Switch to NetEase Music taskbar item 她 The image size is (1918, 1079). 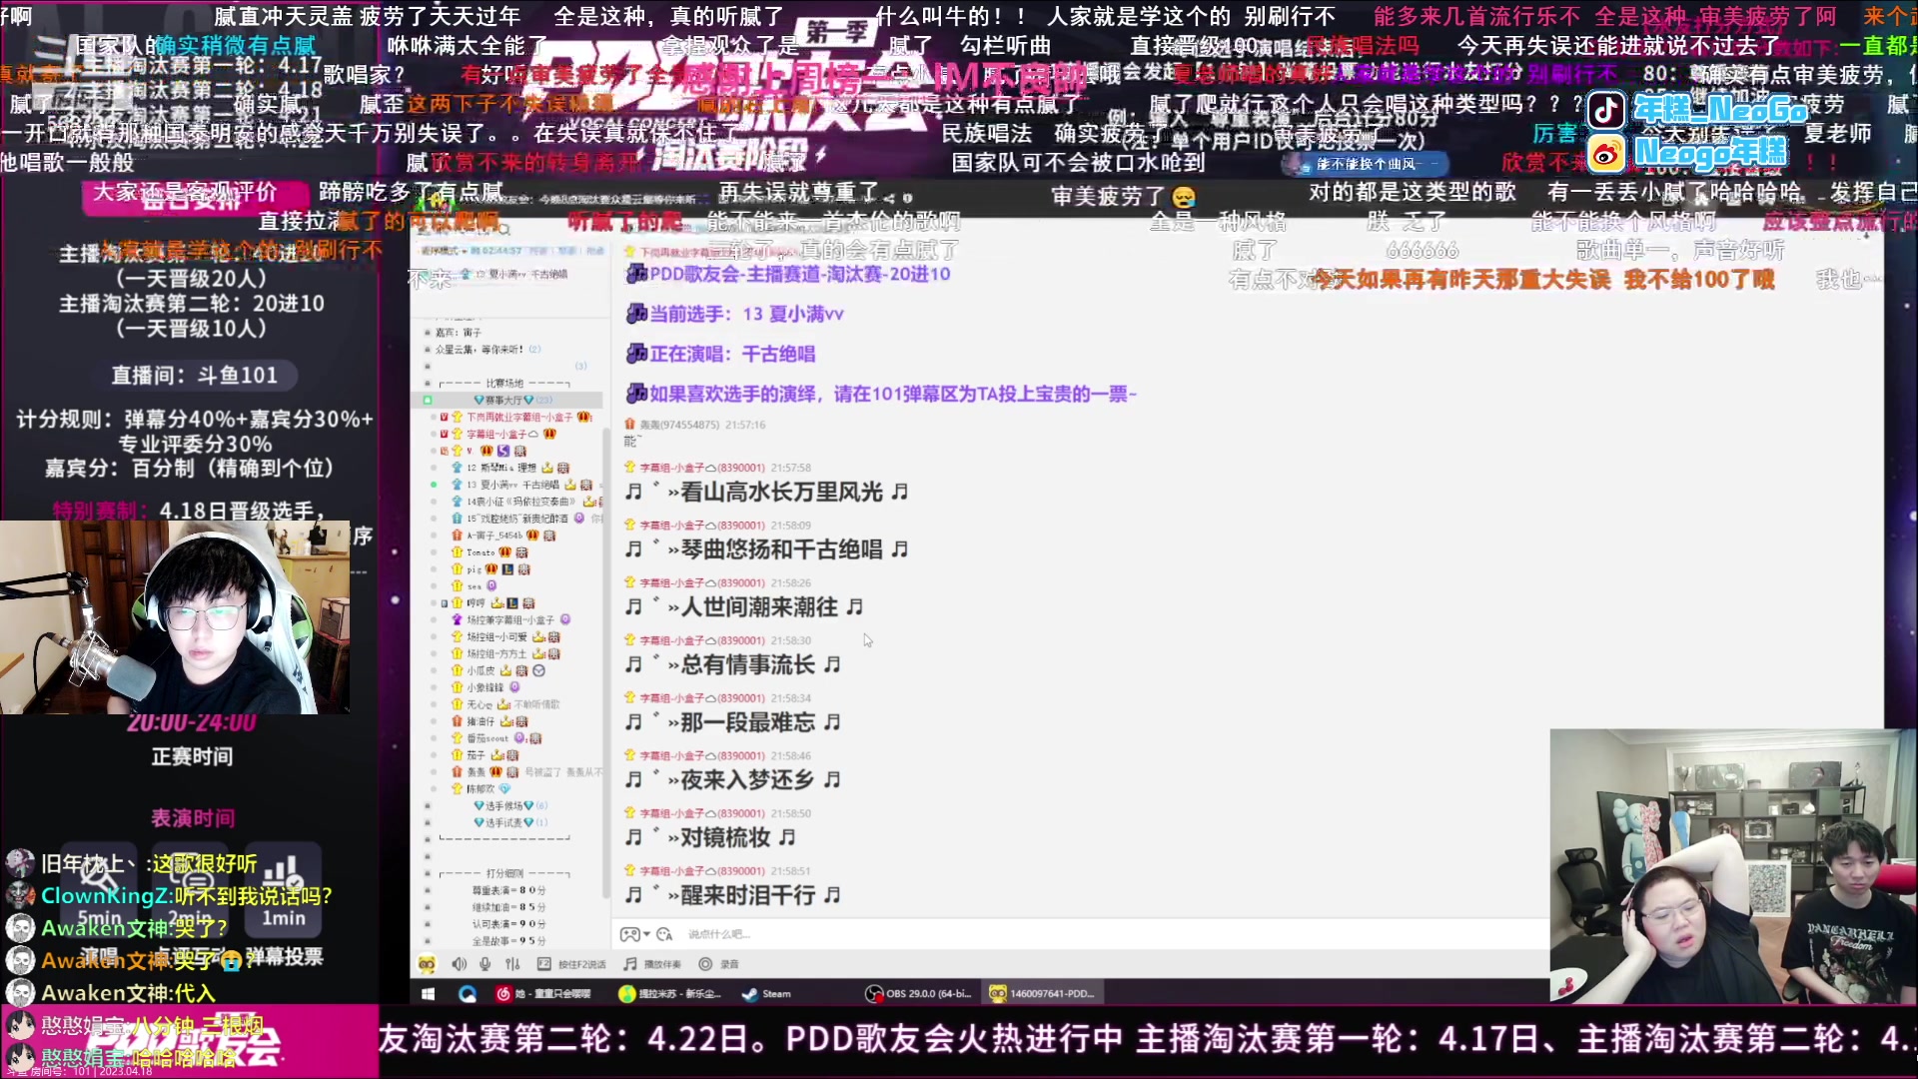(x=543, y=993)
